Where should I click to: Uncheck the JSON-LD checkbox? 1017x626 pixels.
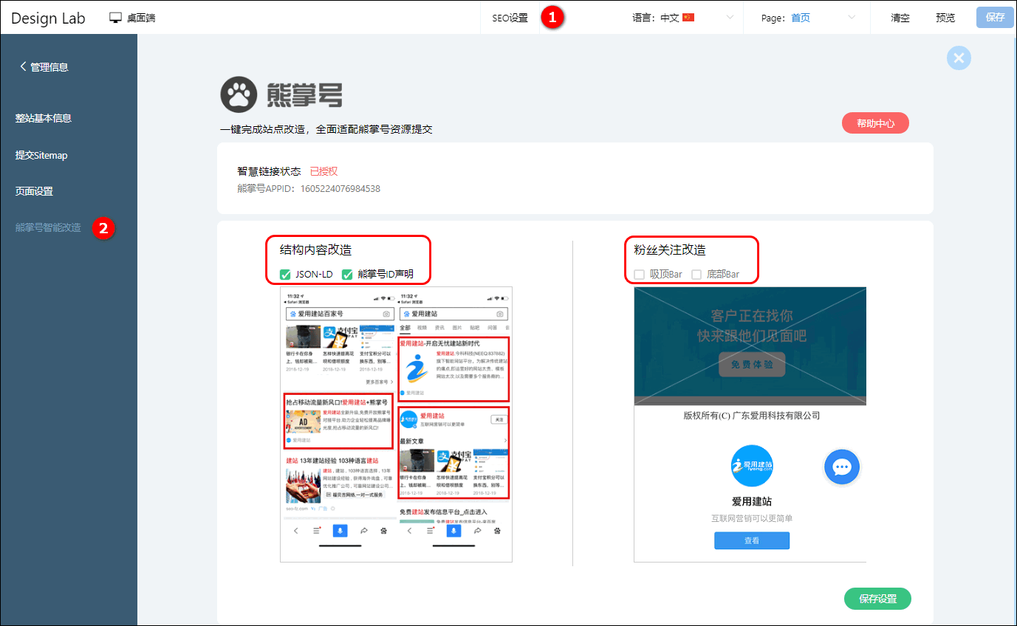(285, 275)
